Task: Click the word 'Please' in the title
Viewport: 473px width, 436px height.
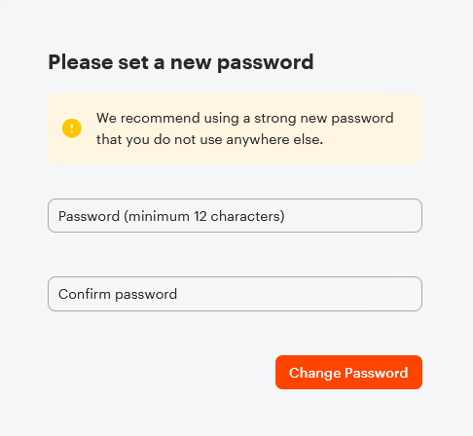Action: pos(81,62)
